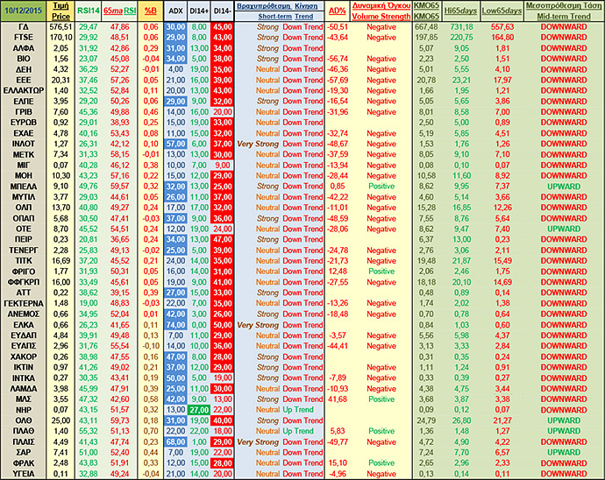Click the green 27,00 DI14+ cell
The width and height of the screenshot is (605, 480).
198,409
